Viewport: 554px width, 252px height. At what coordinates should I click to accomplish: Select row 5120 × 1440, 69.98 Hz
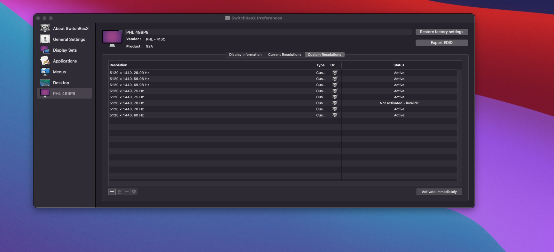click(283, 85)
